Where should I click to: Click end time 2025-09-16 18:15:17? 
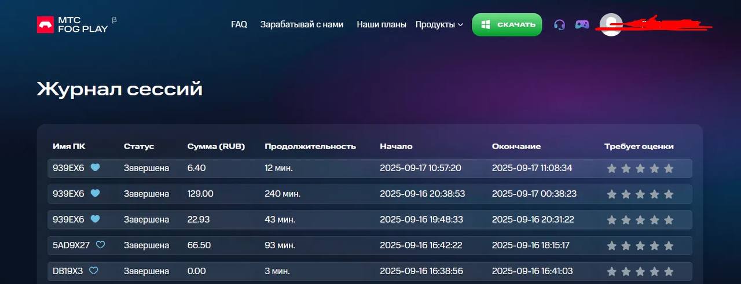531,245
